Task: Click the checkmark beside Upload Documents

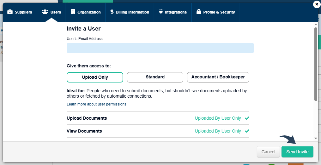Action: [x=247, y=118]
